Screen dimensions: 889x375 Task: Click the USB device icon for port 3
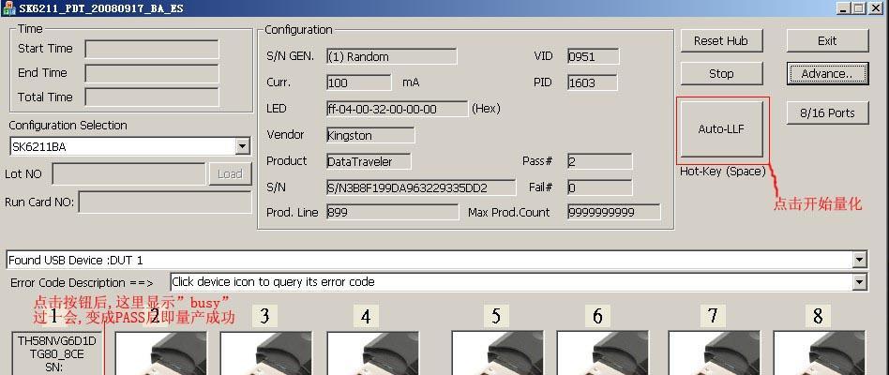tap(265, 353)
